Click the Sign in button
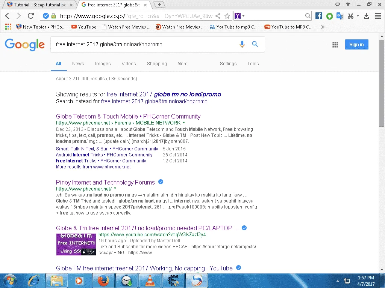Screen dimensions: 385x288 pyautogui.click(x=356, y=44)
